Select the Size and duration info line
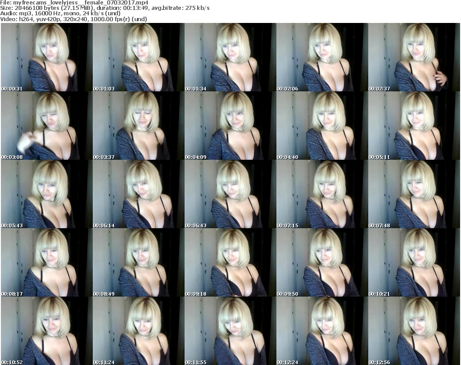This screenshot has height=365, width=461. click(104, 8)
